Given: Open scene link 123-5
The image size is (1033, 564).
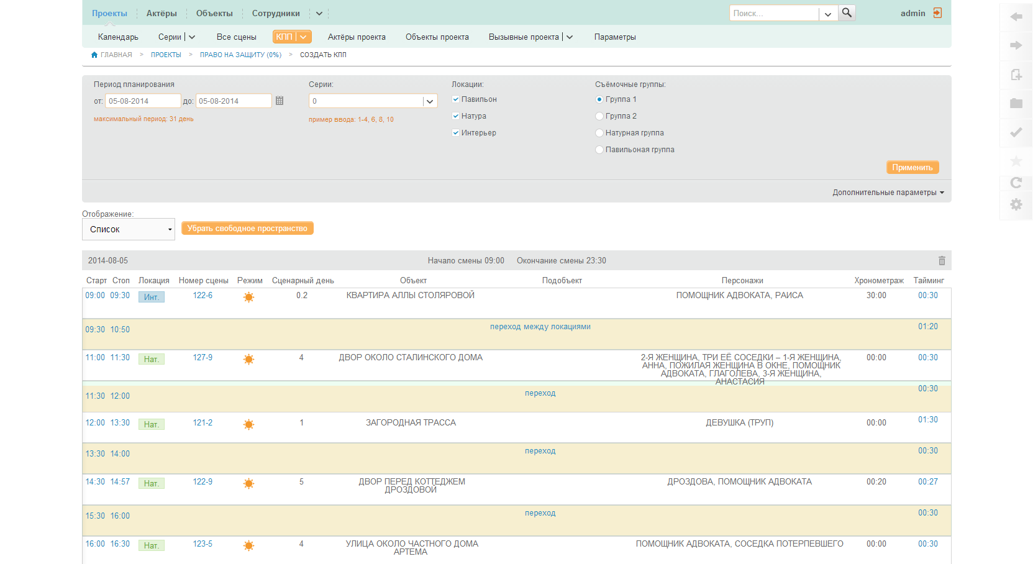Looking at the screenshot, I should [203, 544].
